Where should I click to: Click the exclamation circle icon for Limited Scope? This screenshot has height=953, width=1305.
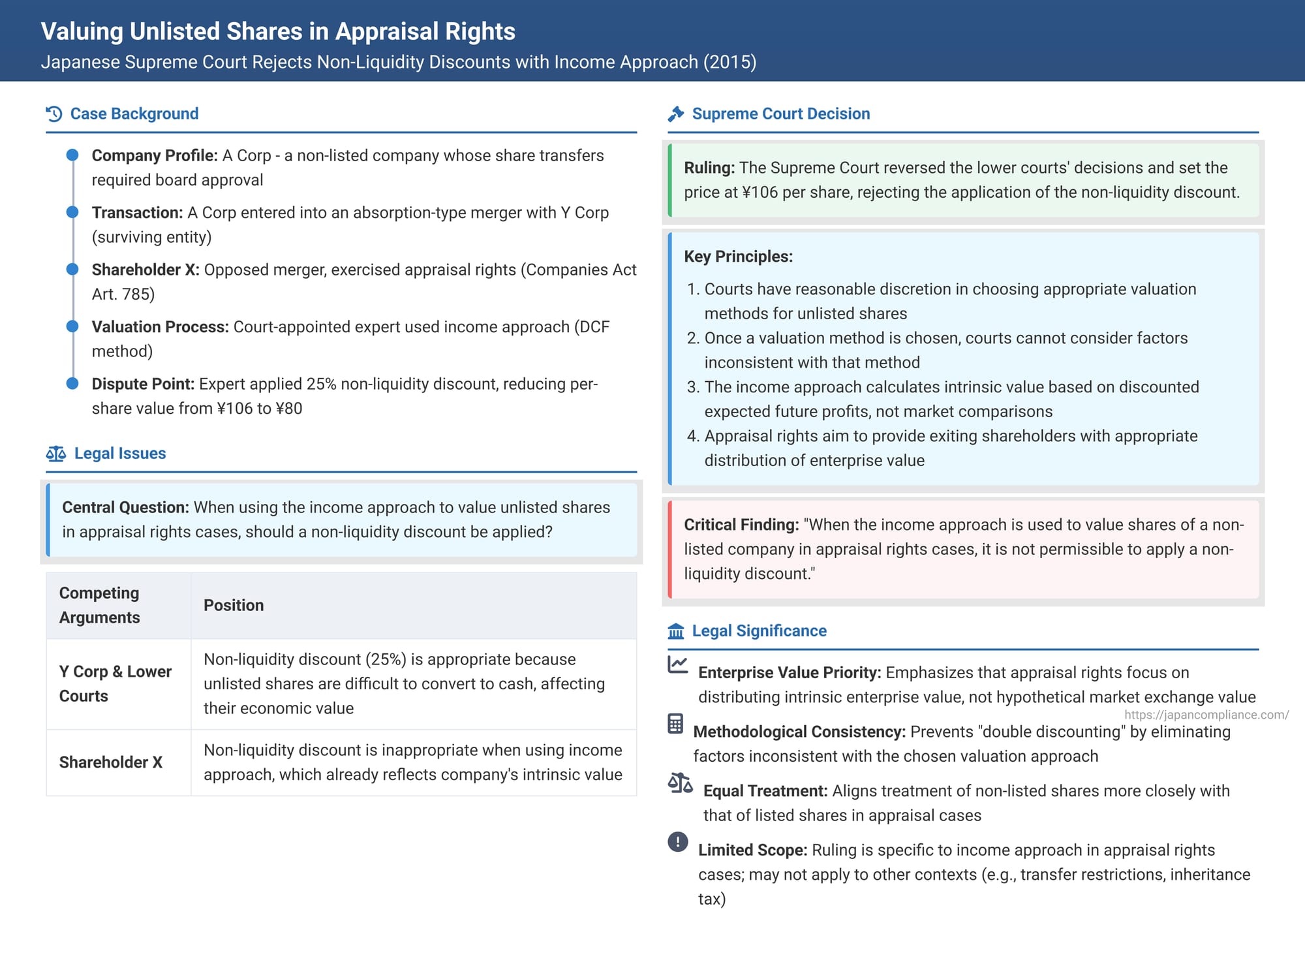pyautogui.click(x=678, y=842)
